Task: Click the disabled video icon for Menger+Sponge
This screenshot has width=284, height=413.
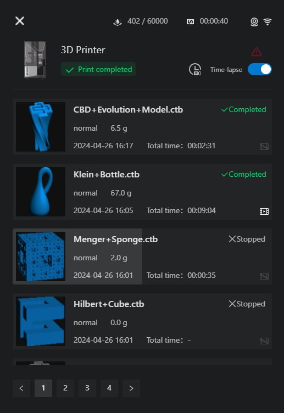Action: tap(264, 276)
